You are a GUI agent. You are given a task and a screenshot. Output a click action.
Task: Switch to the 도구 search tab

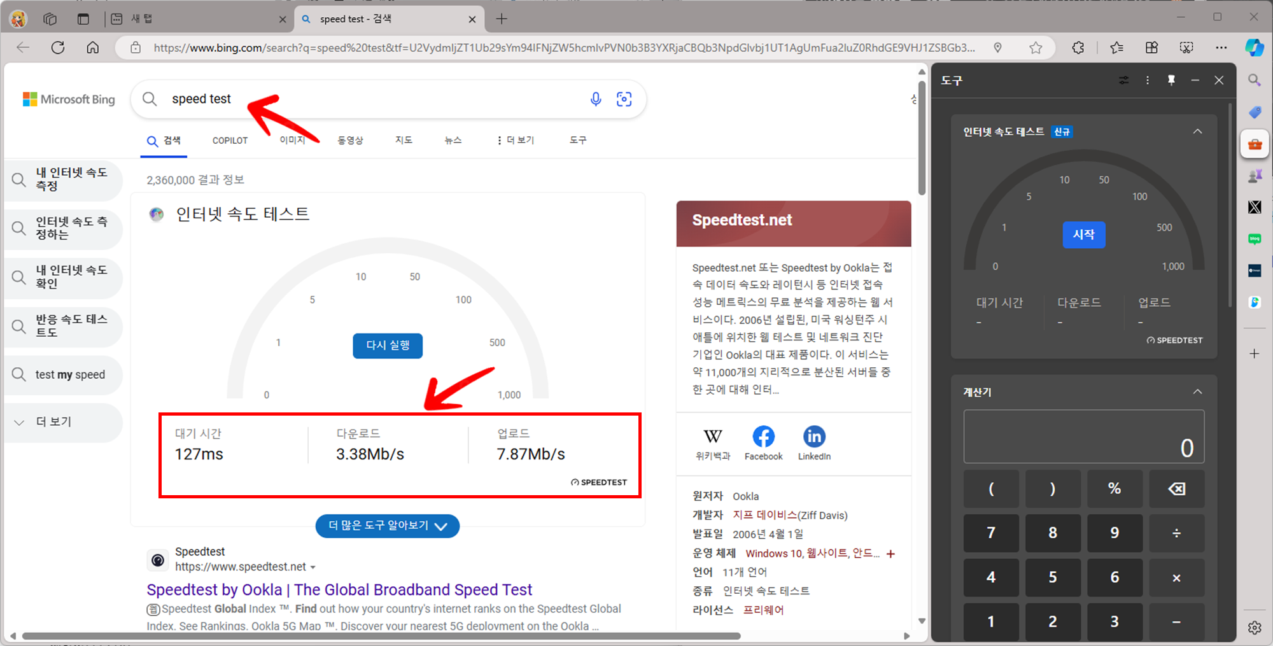pyautogui.click(x=578, y=140)
